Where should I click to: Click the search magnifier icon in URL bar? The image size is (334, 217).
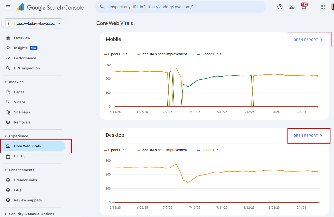point(102,7)
